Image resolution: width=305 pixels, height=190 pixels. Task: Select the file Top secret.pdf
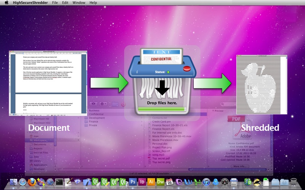pos(161,158)
